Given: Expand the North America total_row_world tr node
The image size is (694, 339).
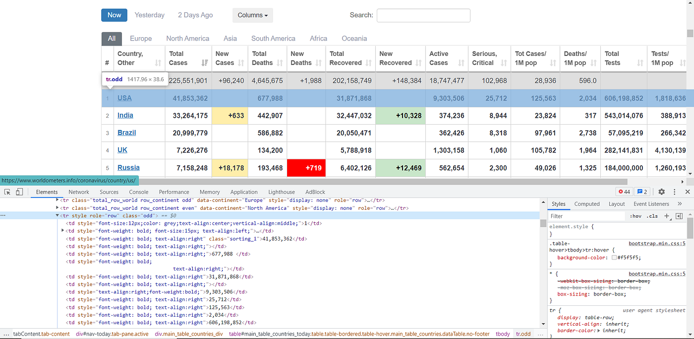Looking at the screenshot, I should coord(58,208).
